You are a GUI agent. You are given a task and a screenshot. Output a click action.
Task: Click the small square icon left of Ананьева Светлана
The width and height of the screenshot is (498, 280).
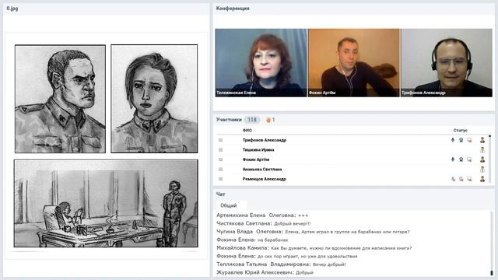coord(220,170)
